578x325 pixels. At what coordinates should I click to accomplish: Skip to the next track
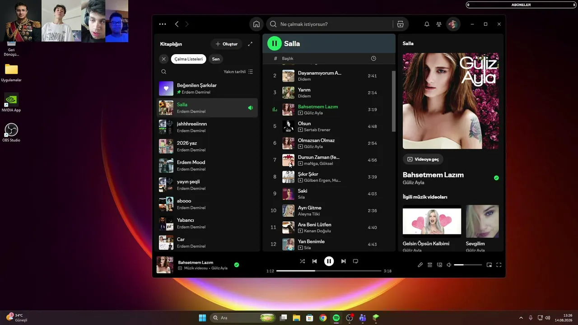(343, 261)
